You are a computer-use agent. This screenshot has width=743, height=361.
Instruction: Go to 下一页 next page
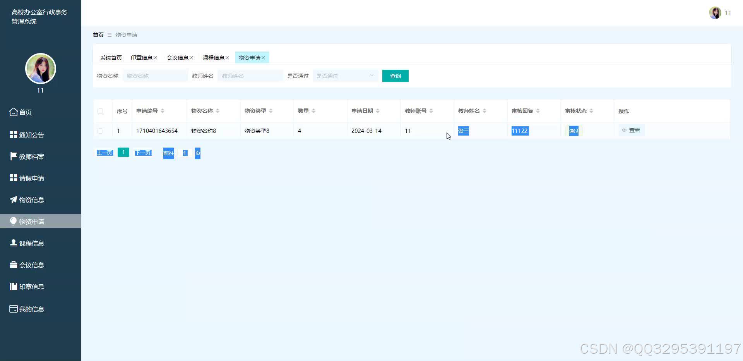coord(143,153)
